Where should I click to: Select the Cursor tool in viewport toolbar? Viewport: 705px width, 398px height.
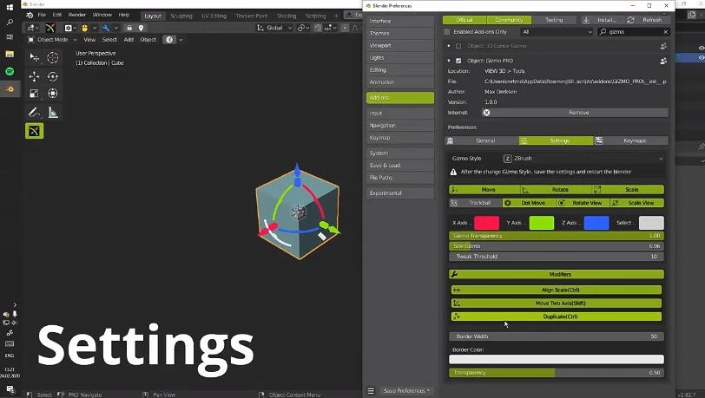[x=53, y=58]
